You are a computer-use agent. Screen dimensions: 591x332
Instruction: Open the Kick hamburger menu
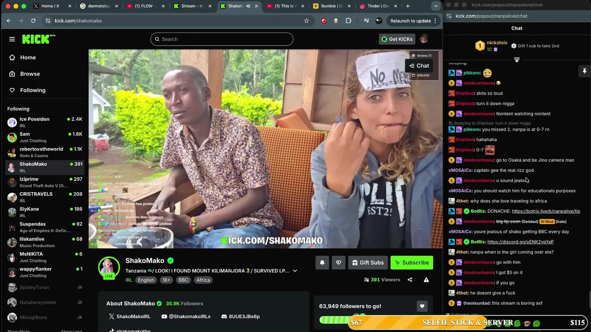12,39
